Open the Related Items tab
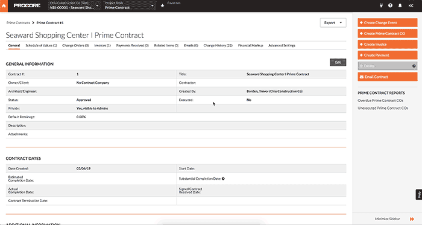This screenshot has height=225, width=422. (x=166, y=45)
